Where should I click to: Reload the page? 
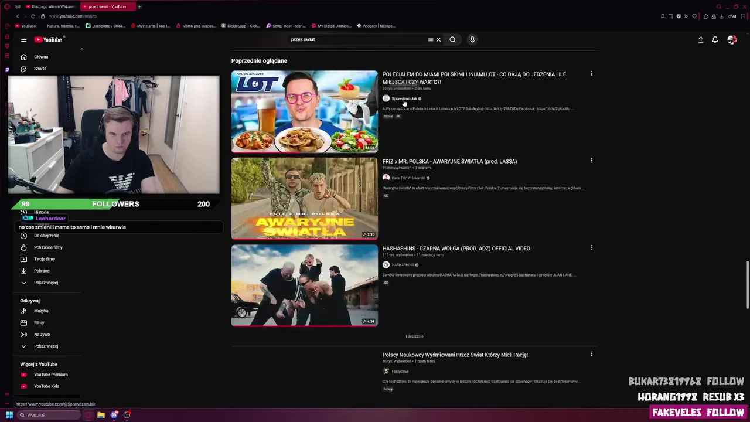point(33,16)
